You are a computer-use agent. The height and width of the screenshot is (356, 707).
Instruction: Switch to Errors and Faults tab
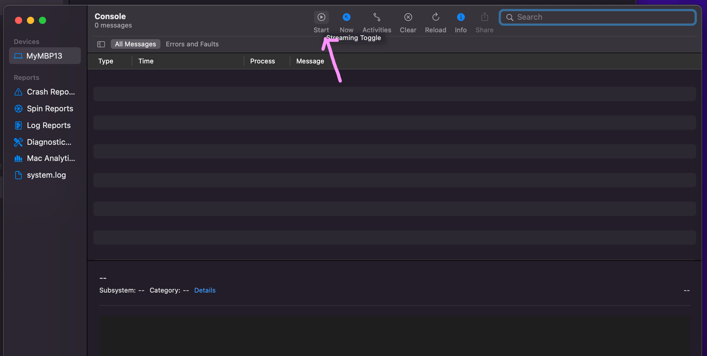coord(192,44)
